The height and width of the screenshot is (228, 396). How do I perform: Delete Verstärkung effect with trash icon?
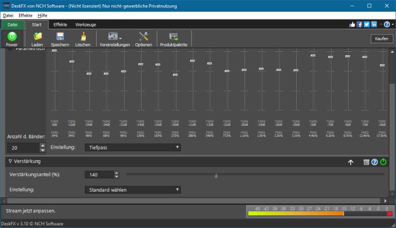pyautogui.click(x=366, y=162)
